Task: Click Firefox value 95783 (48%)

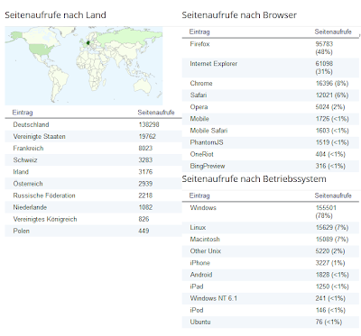Action: (x=324, y=48)
